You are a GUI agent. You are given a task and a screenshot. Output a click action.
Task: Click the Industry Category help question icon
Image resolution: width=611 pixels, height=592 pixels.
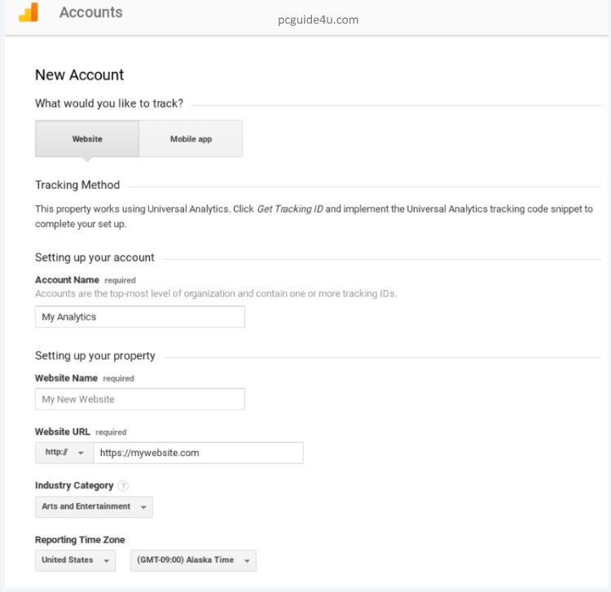point(123,486)
